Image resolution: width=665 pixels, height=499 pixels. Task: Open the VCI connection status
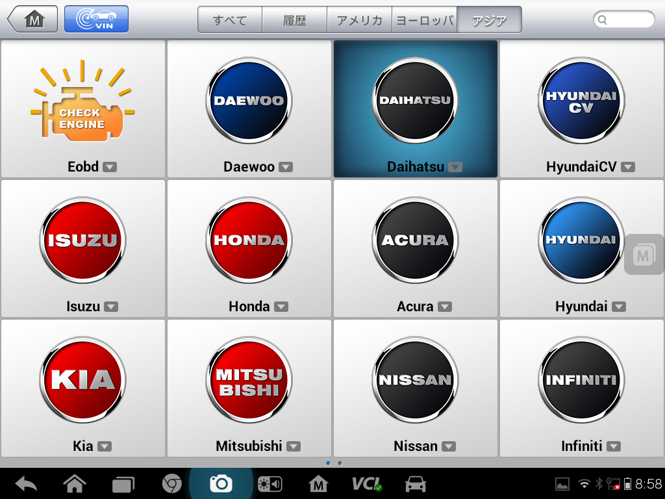[x=367, y=483]
